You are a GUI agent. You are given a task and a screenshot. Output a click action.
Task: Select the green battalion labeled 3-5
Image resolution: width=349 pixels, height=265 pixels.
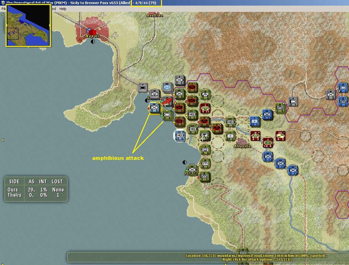coord(205,164)
